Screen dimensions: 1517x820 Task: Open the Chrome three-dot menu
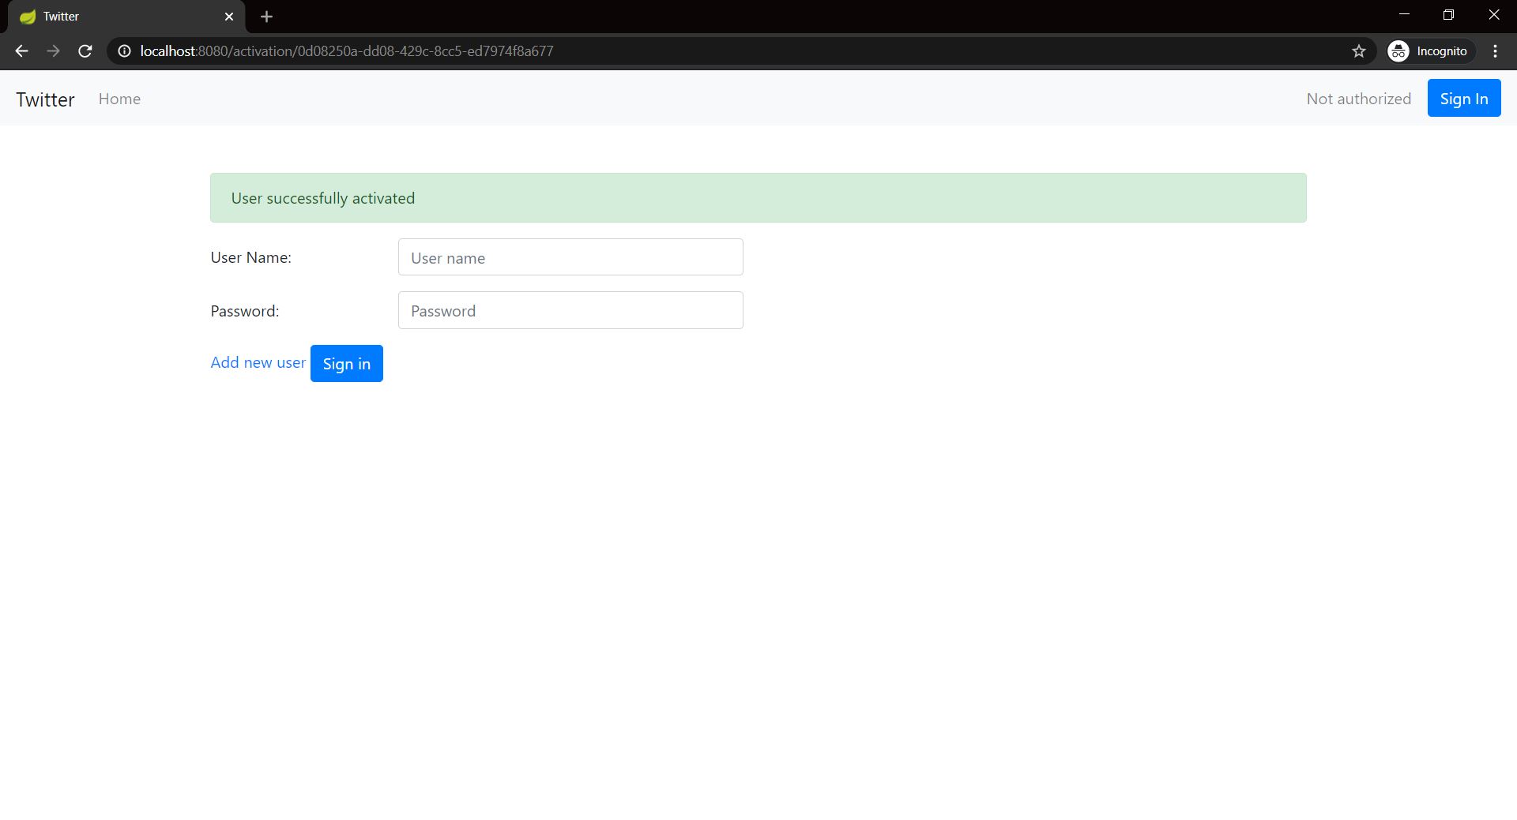click(x=1495, y=51)
